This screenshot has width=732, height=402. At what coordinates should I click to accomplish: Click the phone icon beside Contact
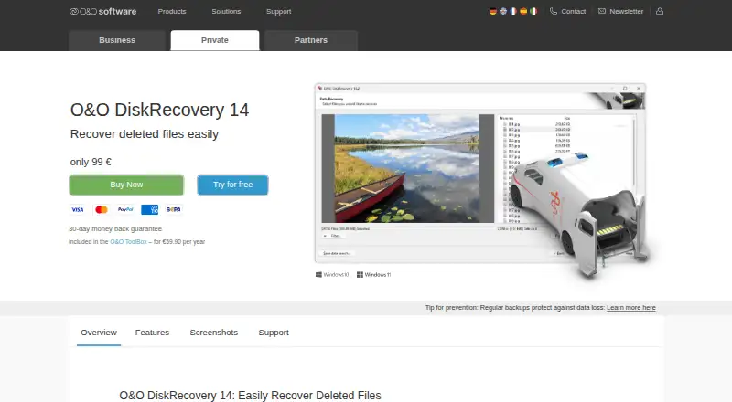(554, 11)
